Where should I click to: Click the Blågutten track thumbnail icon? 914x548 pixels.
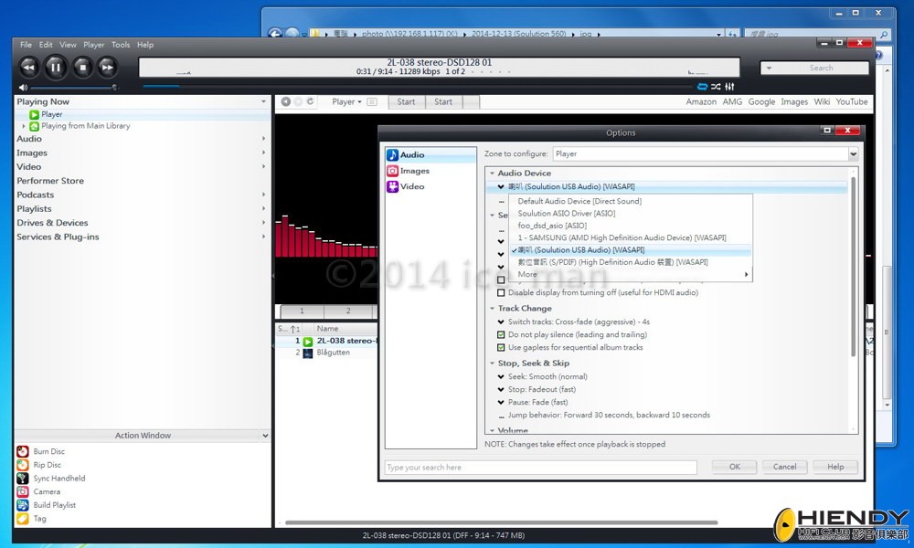308,353
